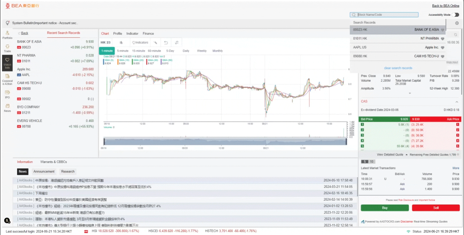This screenshot has width=464, height=235.
Task: Open the IPO sidebar icon
Action: click(7, 94)
